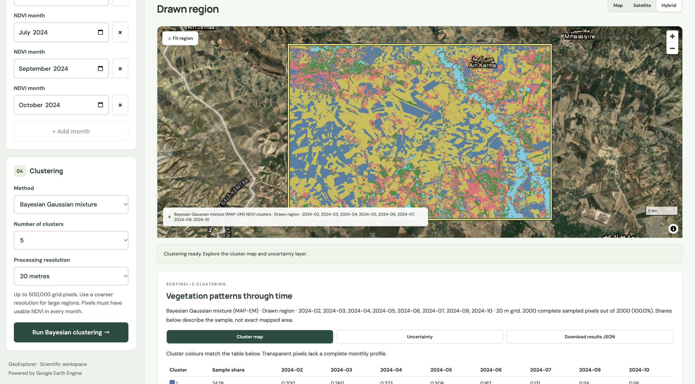Open calendar picker for July 2024
Screen dimensions: 695x384
pos(100,32)
